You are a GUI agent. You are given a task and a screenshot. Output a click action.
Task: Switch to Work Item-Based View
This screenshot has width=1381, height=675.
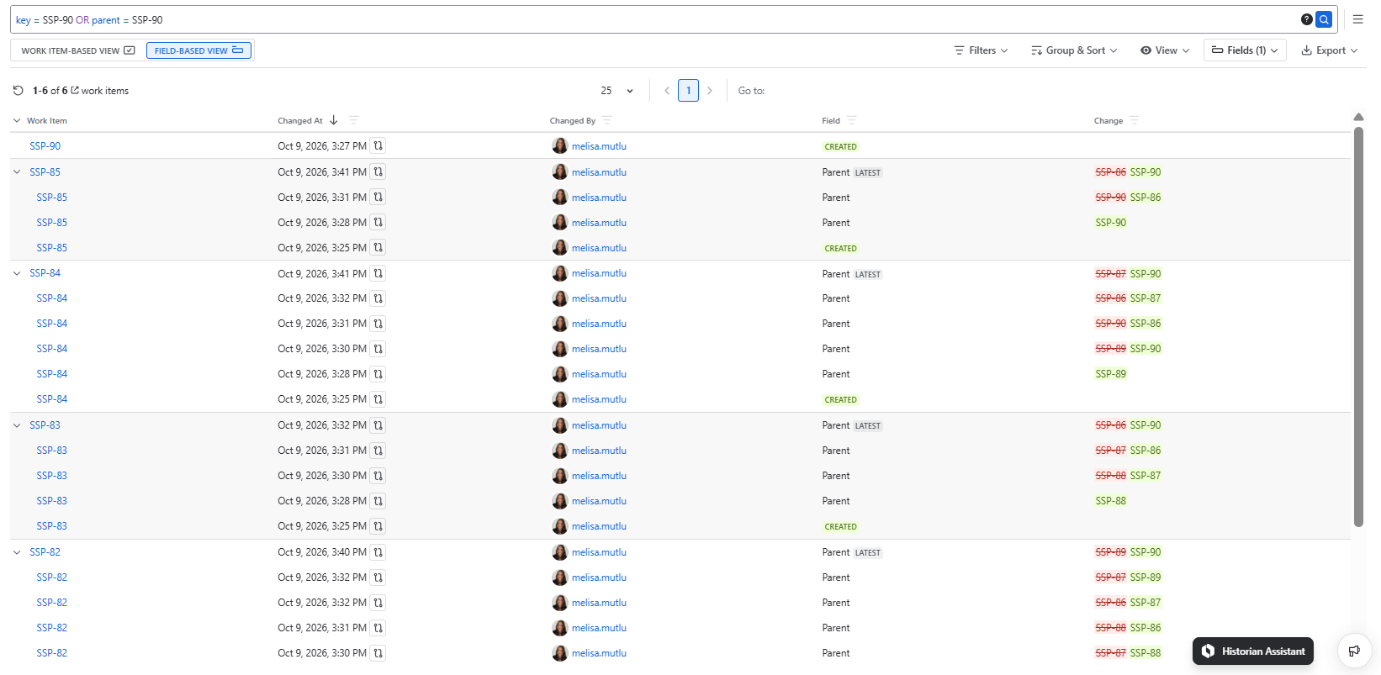coord(78,50)
